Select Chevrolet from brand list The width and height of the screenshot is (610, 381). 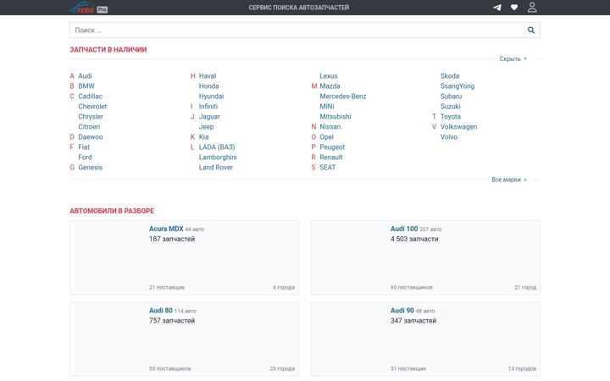[x=92, y=106]
